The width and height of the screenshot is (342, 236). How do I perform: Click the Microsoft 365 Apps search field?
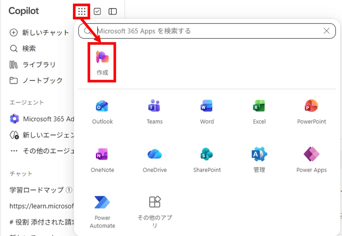[x=207, y=31]
